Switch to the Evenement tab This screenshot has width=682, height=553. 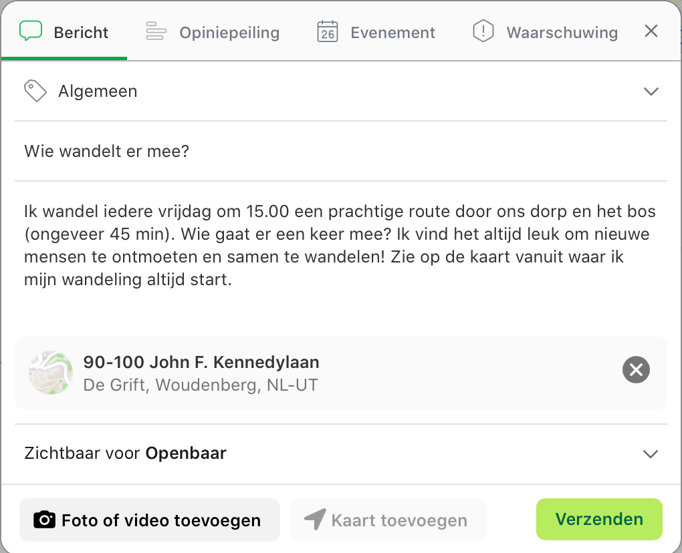point(392,32)
